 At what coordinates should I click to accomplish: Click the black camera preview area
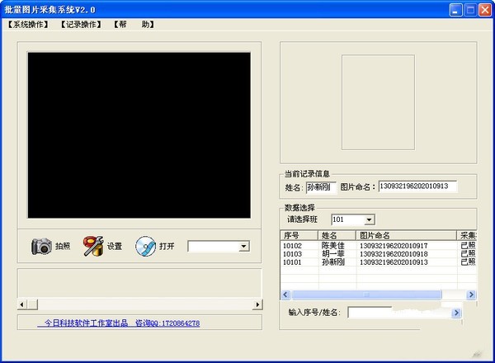coord(139,135)
